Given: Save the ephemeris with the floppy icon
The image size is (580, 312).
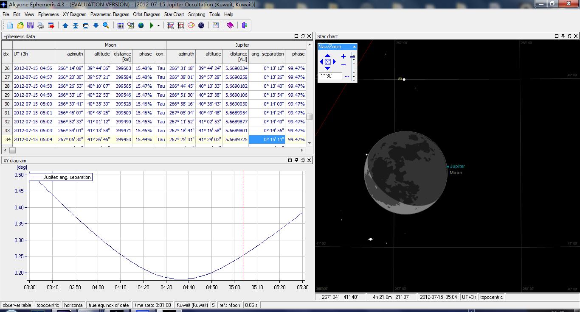Looking at the screenshot, I should point(31,25).
